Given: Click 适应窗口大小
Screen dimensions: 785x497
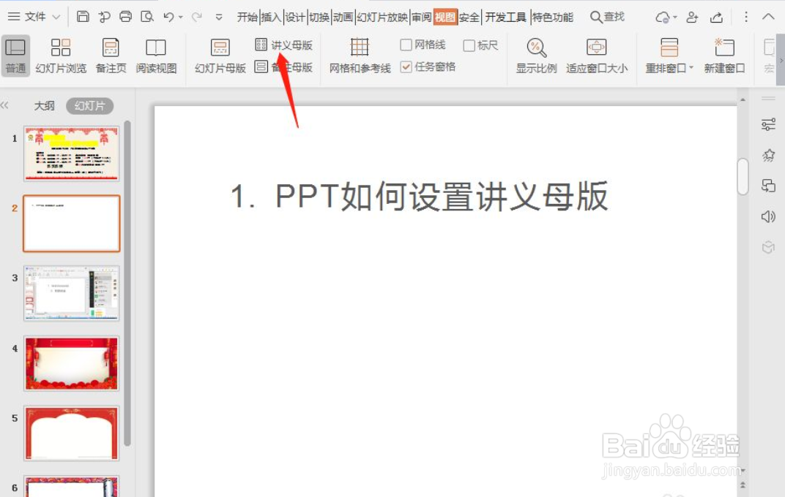Looking at the screenshot, I should tap(596, 56).
